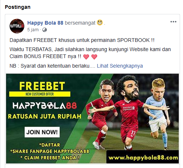183x168 pixels.
Task: Click the CLAIM FREEBET ANDA text line
Action: pos(50,158)
